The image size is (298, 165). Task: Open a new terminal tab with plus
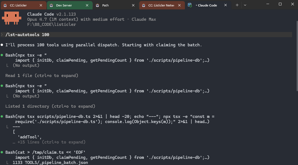(x=237, y=5)
